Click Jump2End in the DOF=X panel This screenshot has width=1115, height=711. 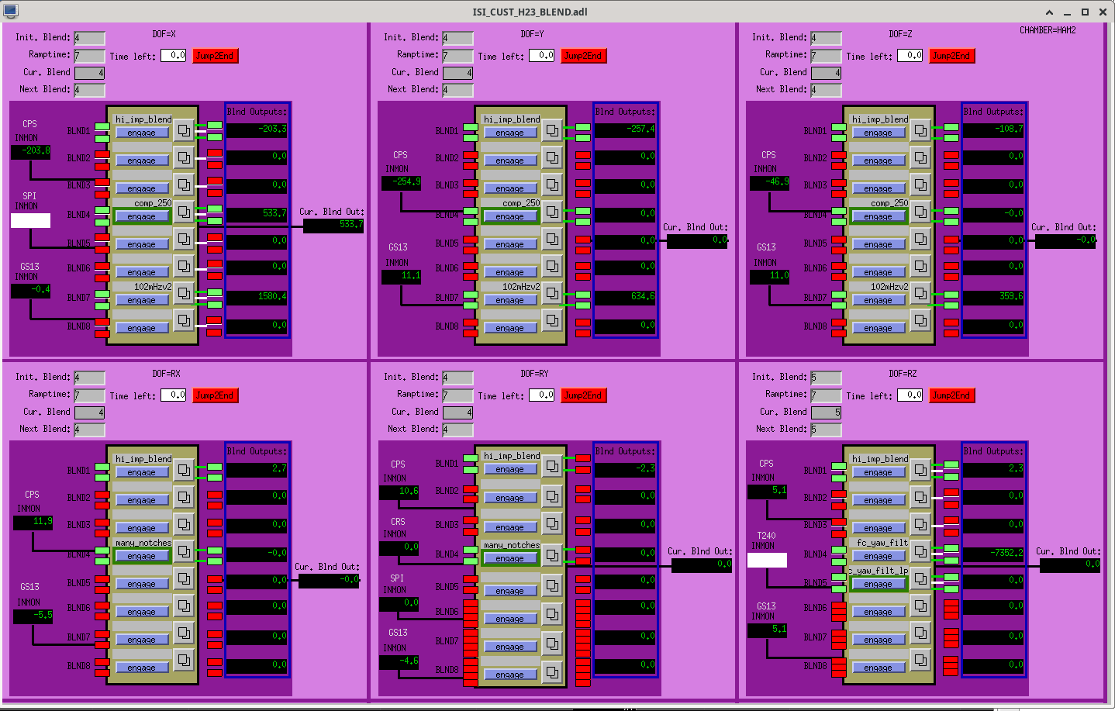pyautogui.click(x=215, y=56)
